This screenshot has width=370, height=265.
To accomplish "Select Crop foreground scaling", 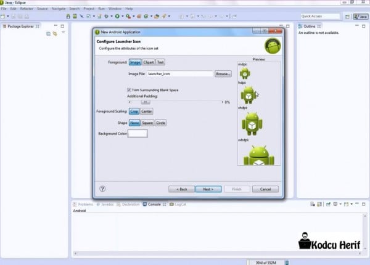I will [134, 112].
